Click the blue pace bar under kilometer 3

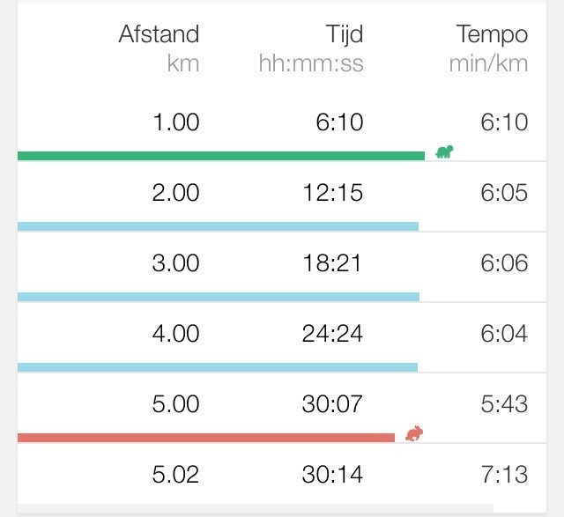[x=218, y=297]
